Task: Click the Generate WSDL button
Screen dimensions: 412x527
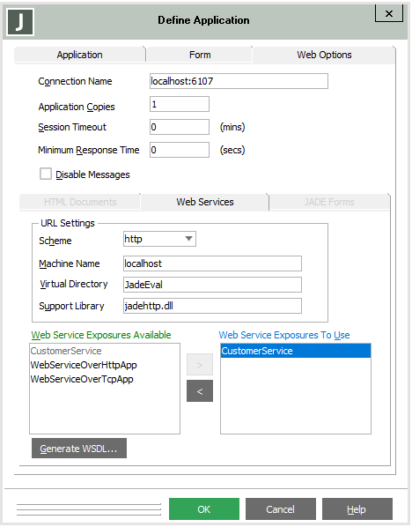Action: point(79,449)
